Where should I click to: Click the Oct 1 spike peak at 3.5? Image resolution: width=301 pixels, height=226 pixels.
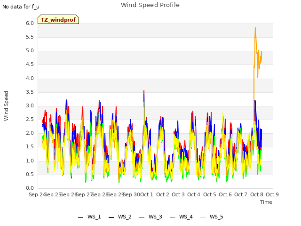[144, 91]
